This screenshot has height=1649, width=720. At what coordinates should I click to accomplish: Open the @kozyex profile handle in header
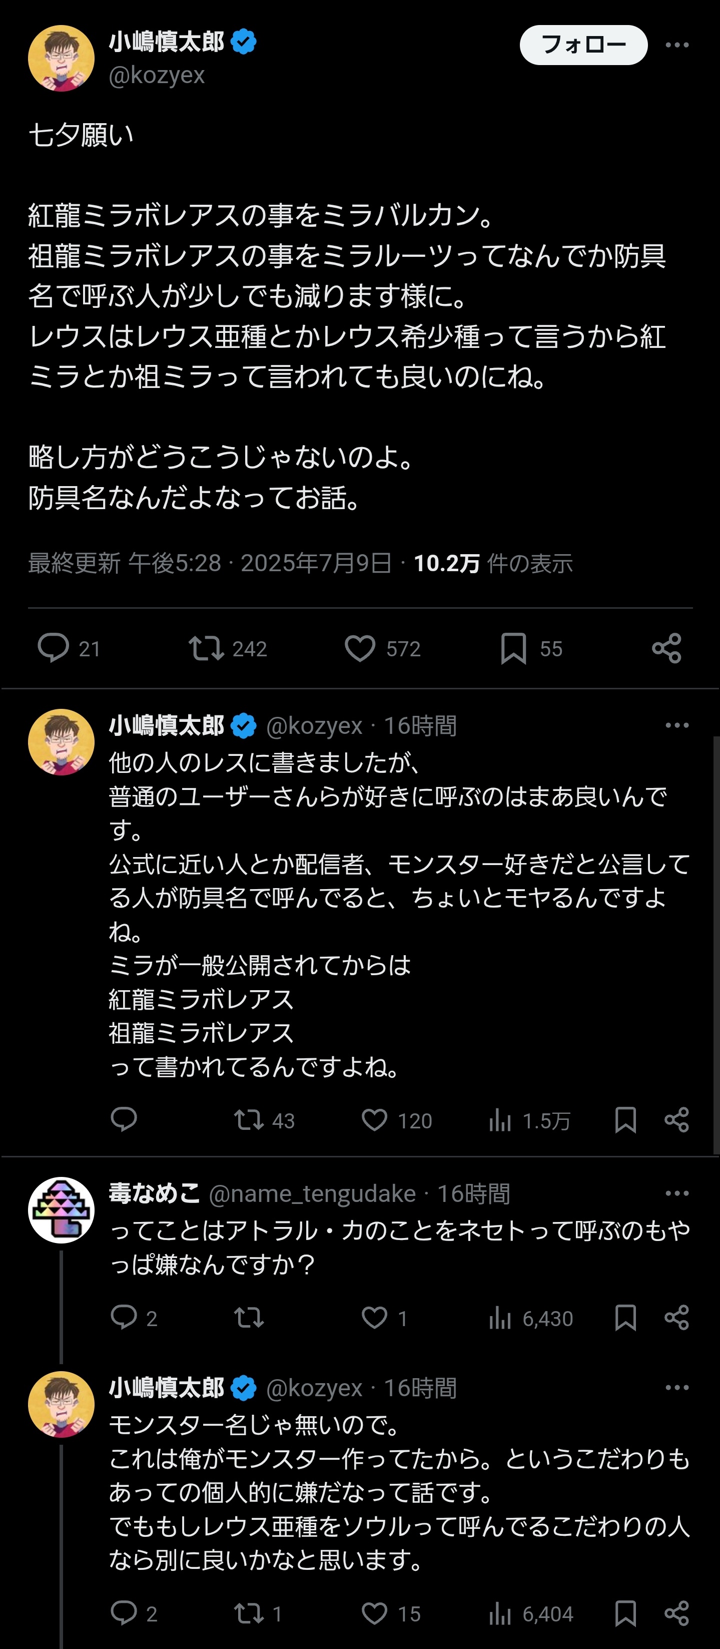coord(157,76)
